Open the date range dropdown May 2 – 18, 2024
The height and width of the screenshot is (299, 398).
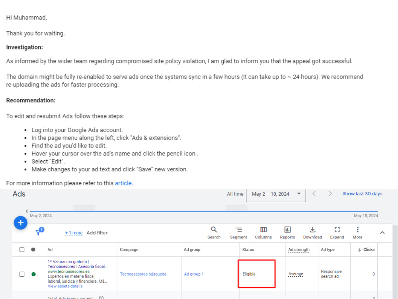click(x=276, y=195)
